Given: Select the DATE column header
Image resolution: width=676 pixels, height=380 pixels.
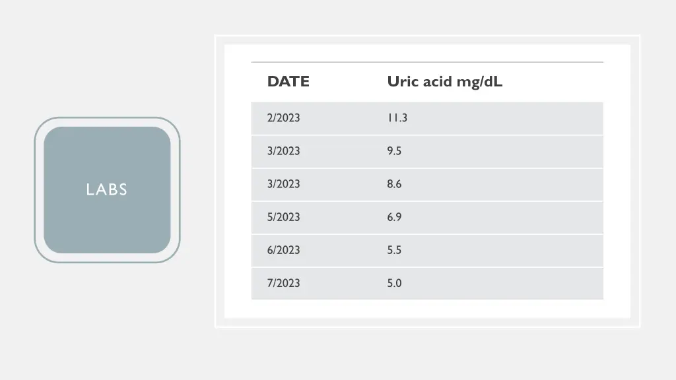Looking at the screenshot, I should coord(288,81).
